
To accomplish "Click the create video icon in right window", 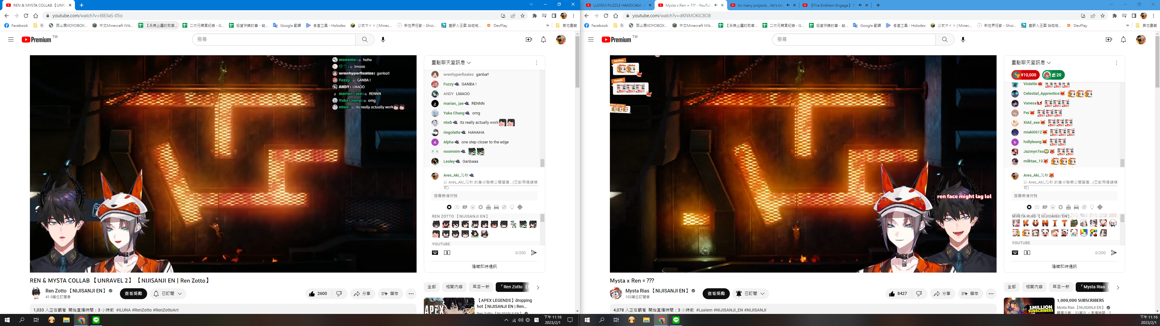I will point(1109,40).
